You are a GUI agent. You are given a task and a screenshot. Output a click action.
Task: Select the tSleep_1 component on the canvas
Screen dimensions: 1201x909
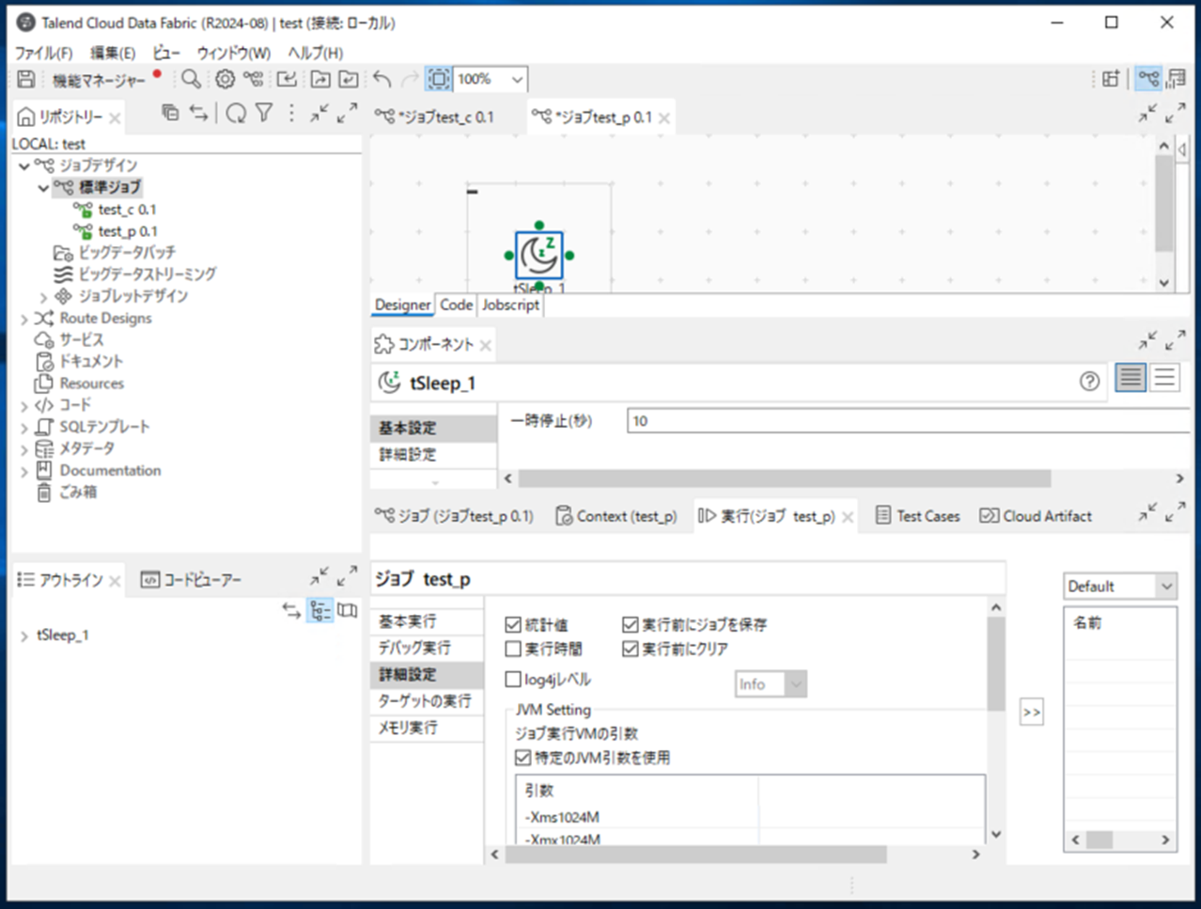pos(539,255)
